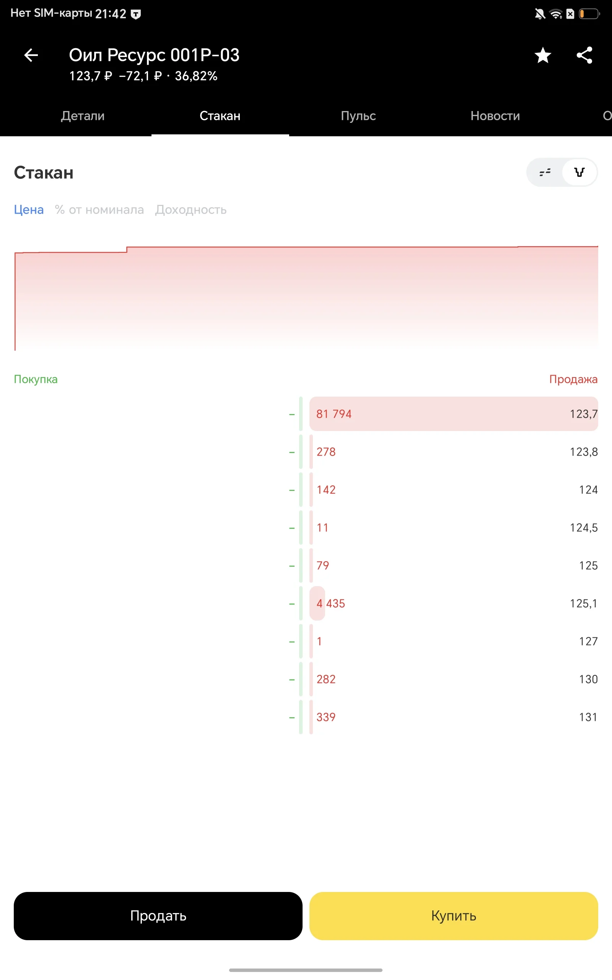The width and height of the screenshot is (612, 980).
Task: Switch to % от номинала mode
Action: pyautogui.click(x=99, y=210)
